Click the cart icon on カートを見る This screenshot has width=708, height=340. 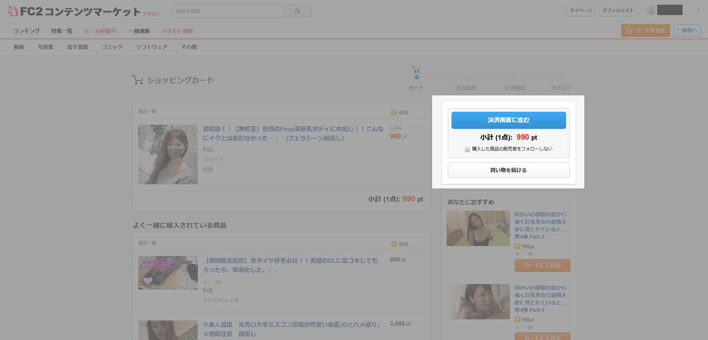click(629, 31)
